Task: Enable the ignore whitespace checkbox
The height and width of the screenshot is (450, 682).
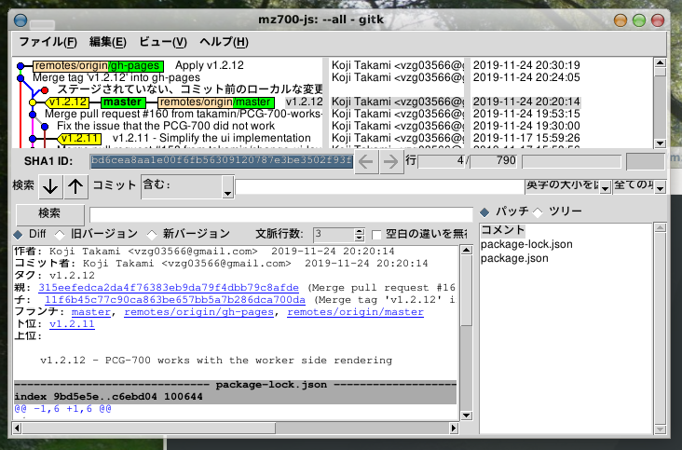Action: coord(376,235)
